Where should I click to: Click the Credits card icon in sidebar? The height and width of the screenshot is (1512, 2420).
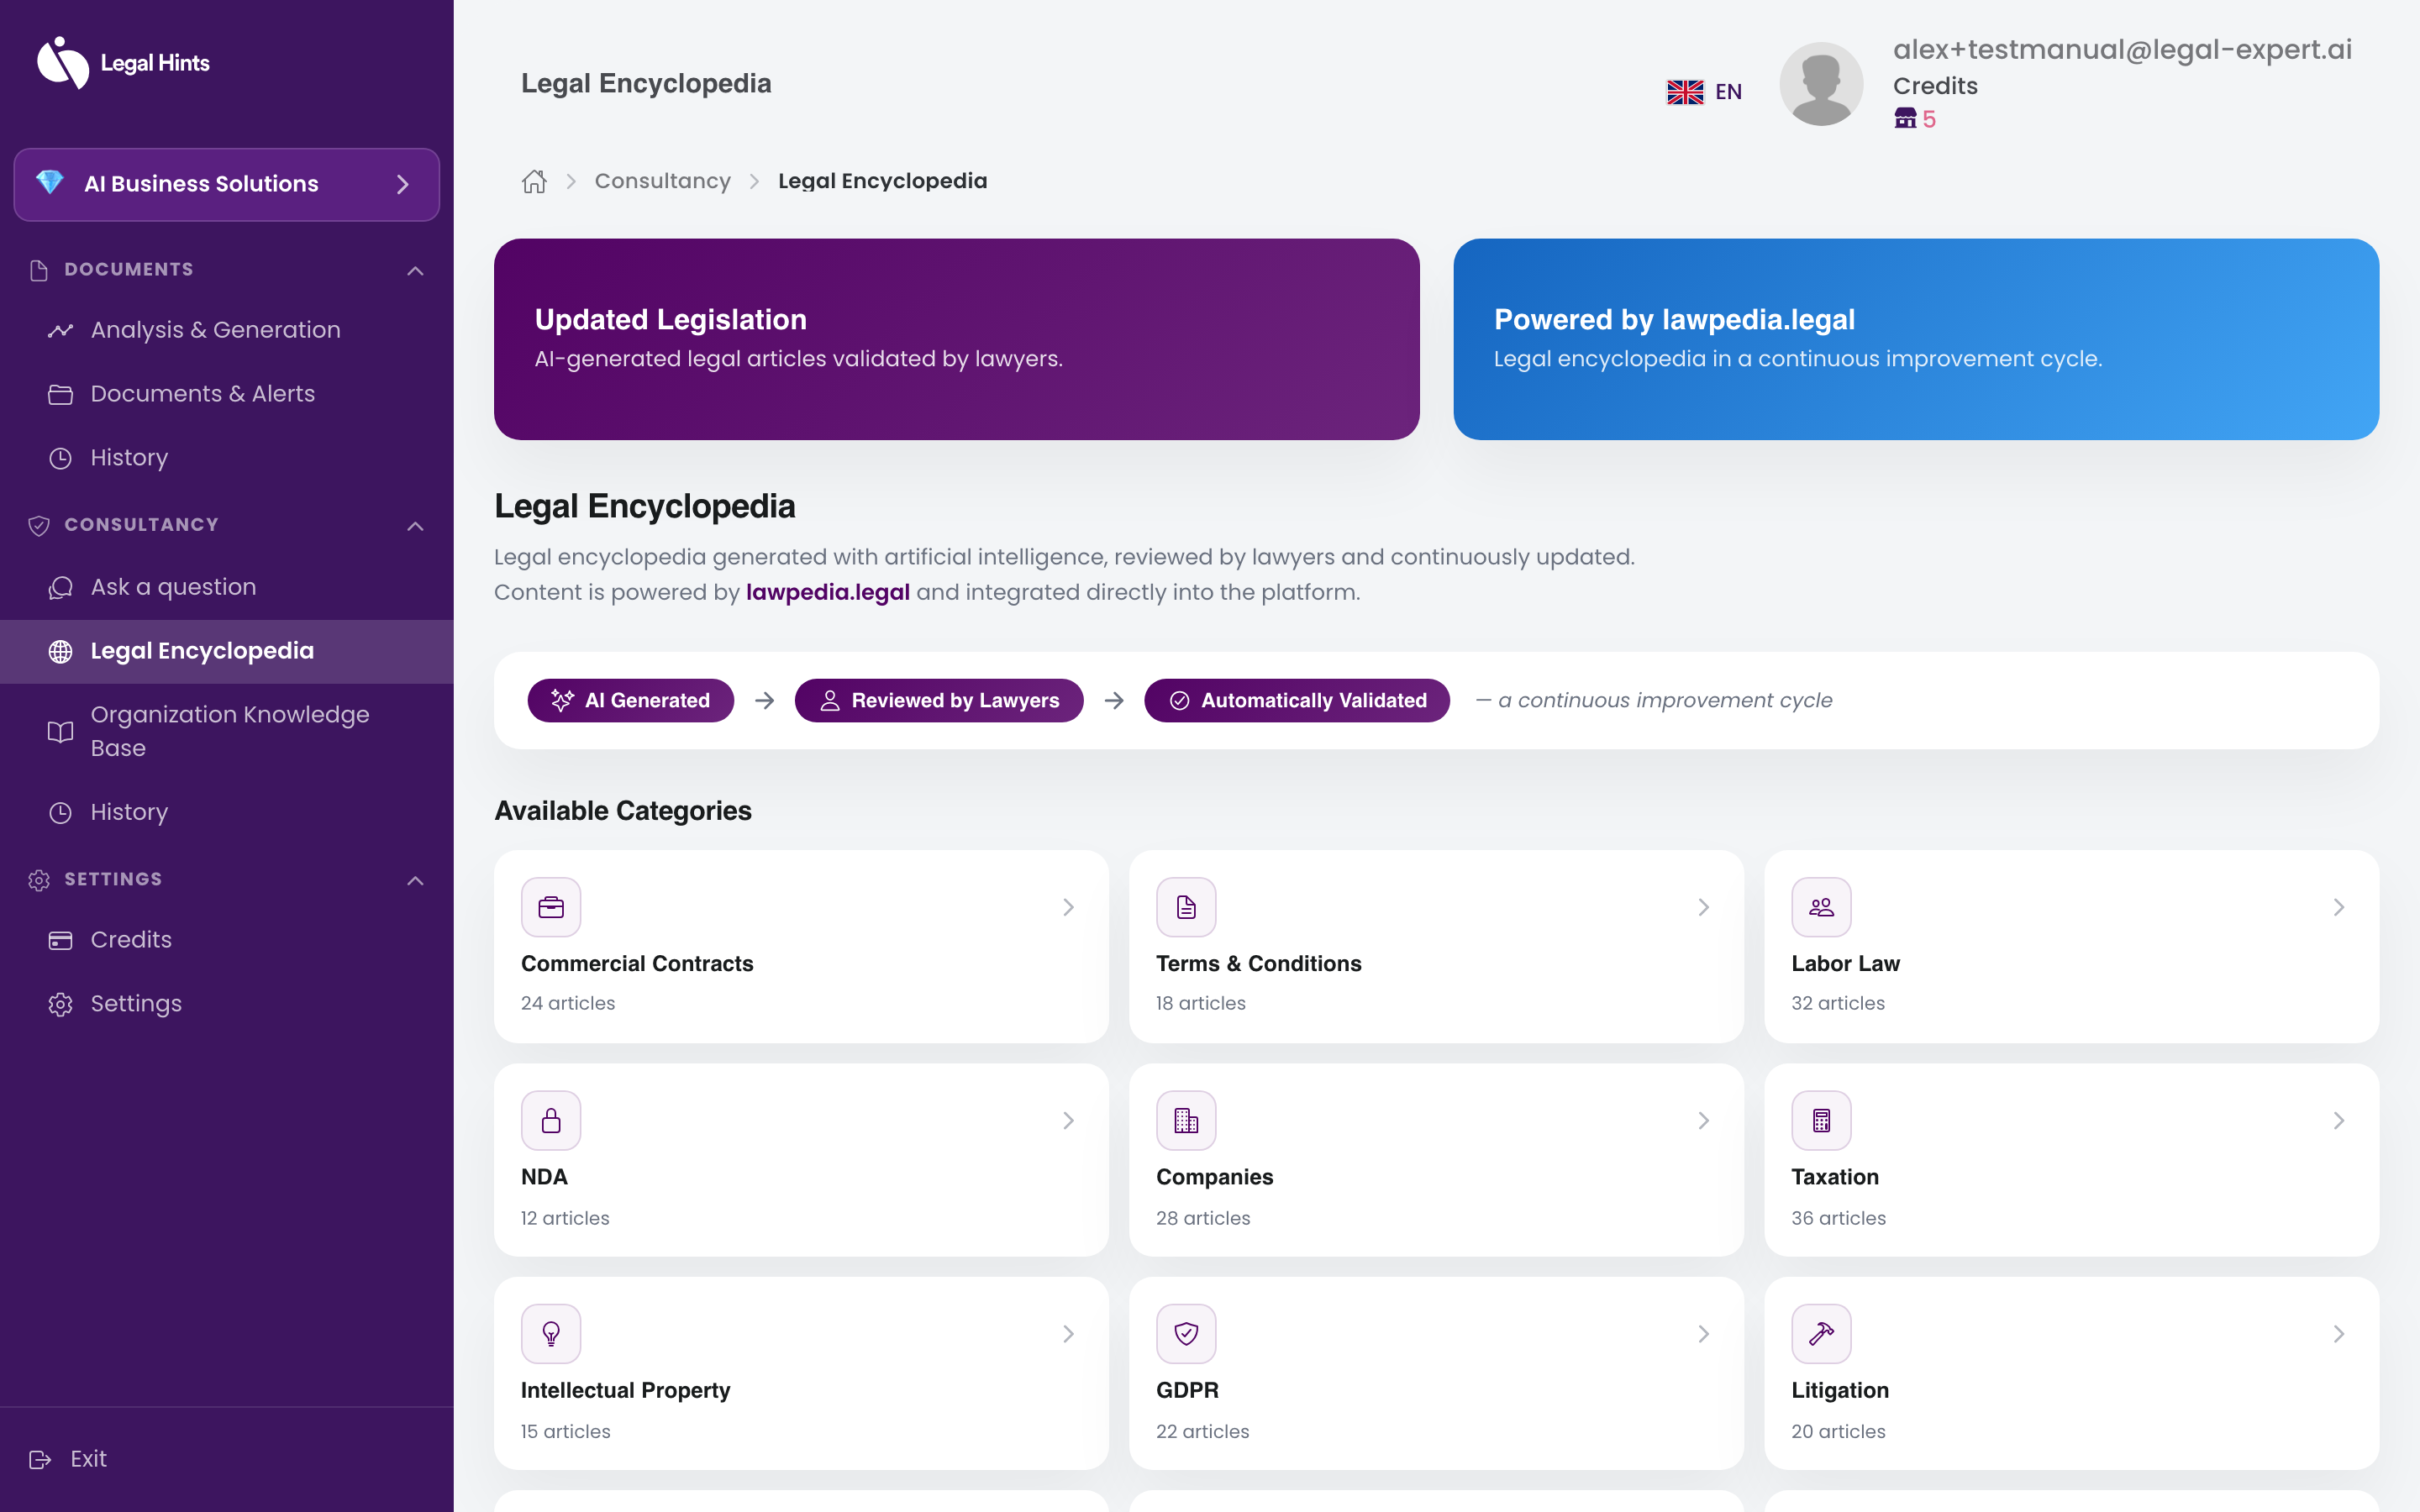click(x=60, y=940)
